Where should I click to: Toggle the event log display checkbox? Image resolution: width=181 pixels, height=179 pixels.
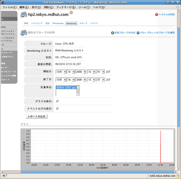point(57,108)
